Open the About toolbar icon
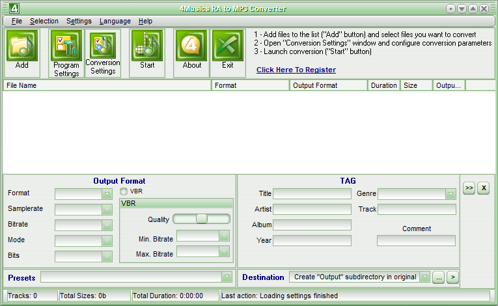 point(191,46)
